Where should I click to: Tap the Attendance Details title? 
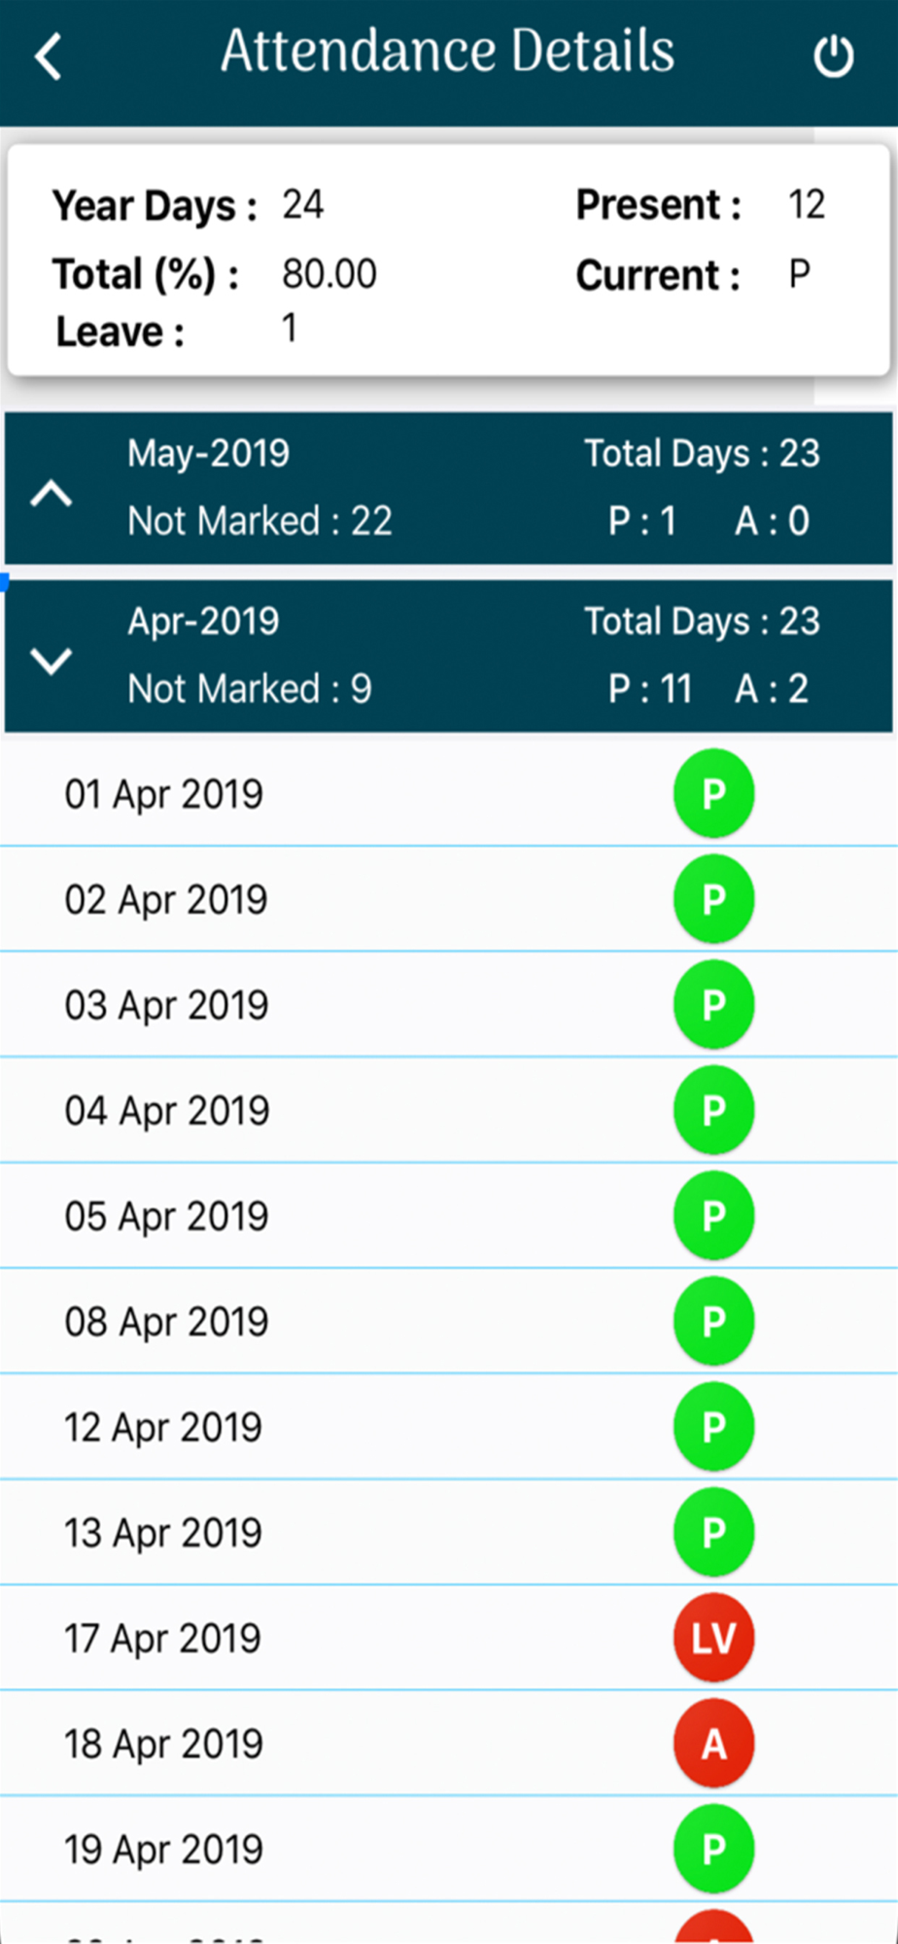click(x=447, y=51)
